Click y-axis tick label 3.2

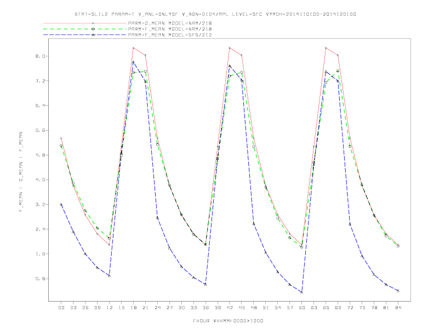40,205
